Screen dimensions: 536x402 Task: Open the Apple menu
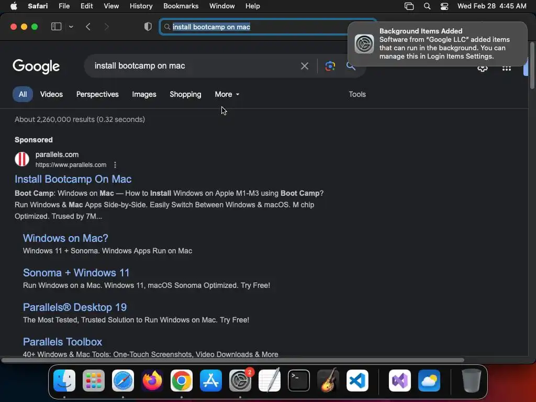tap(14, 6)
